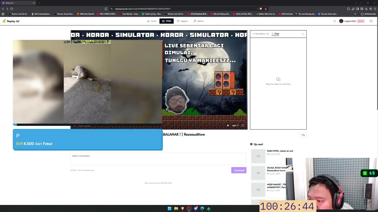Click the 'No comments yet. Be the first!' text

pos(158,183)
